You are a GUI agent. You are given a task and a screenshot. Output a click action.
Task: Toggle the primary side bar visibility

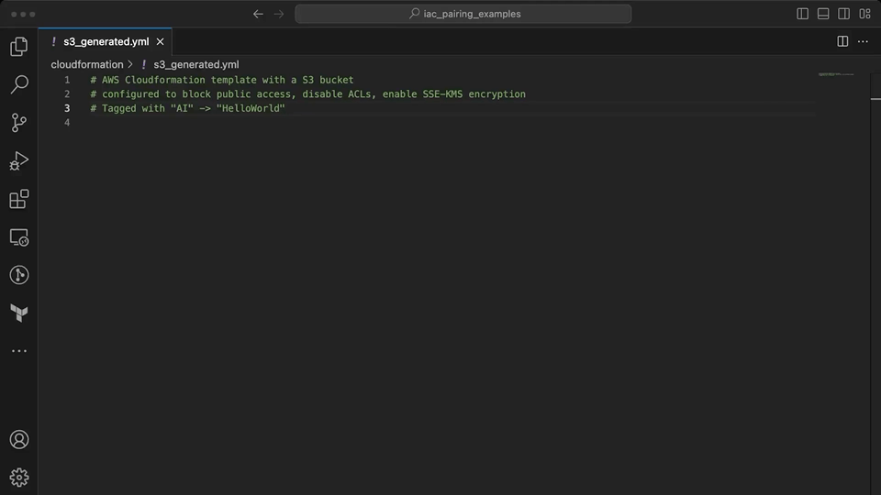[x=802, y=14]
